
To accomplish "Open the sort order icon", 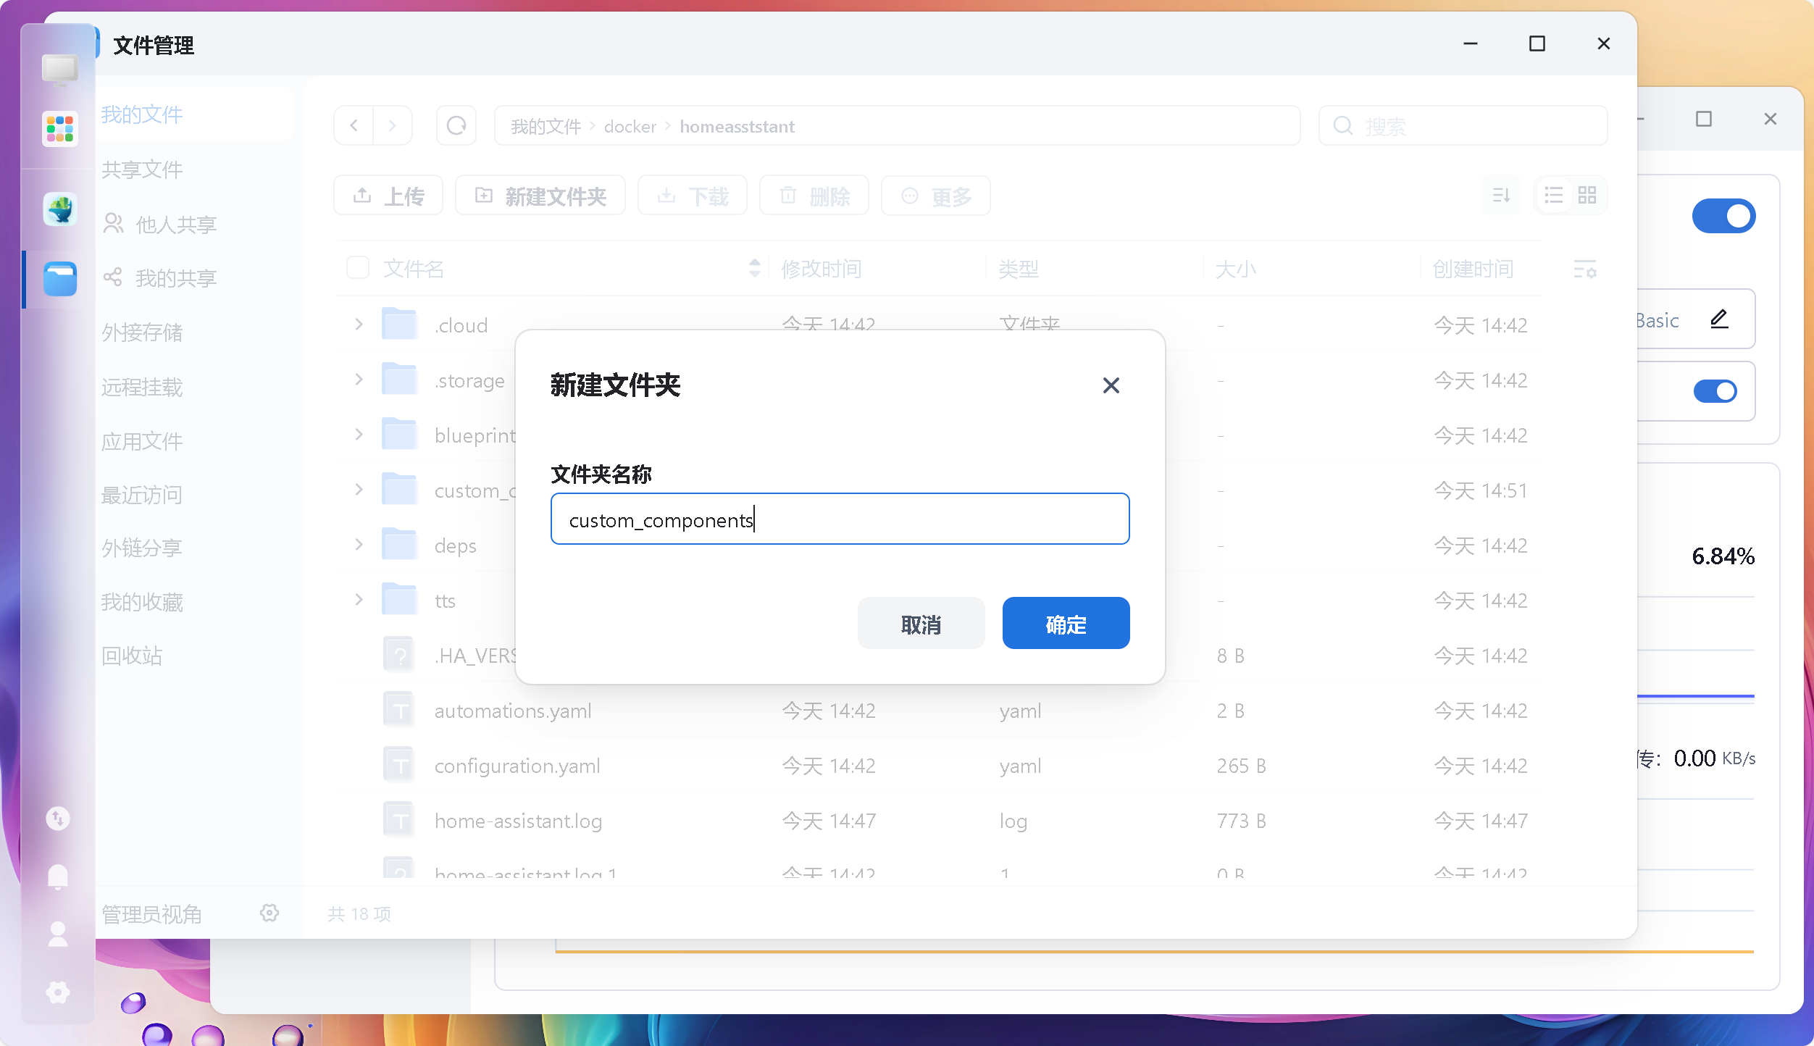I will [1501, 195].
